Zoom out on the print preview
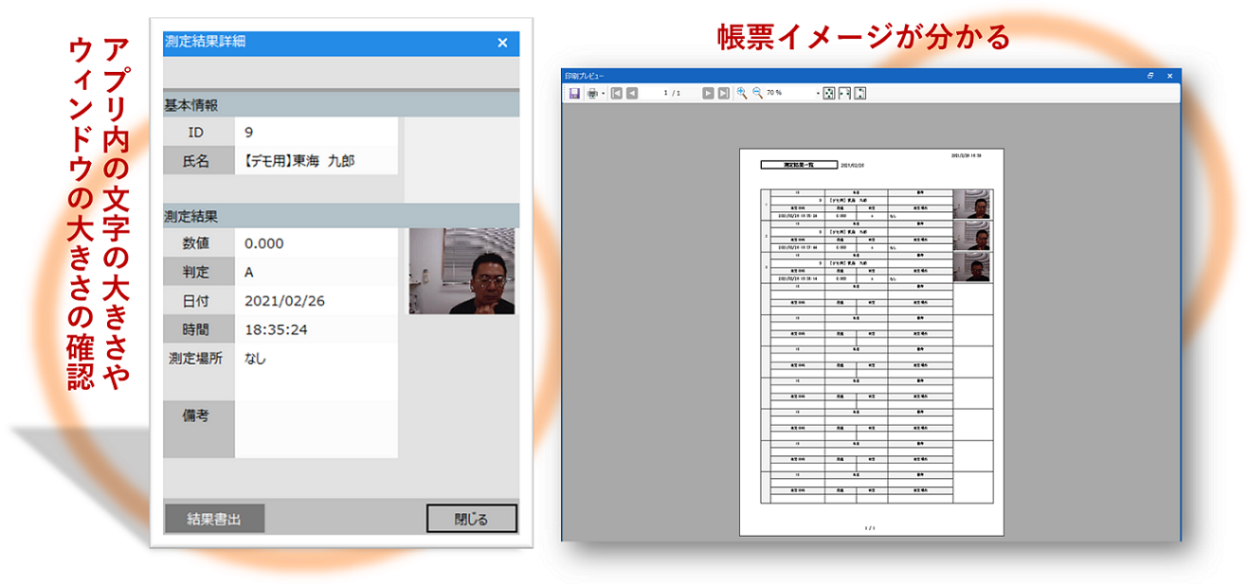This screenshot has height=585, width=1248. (x=757, y=93)
